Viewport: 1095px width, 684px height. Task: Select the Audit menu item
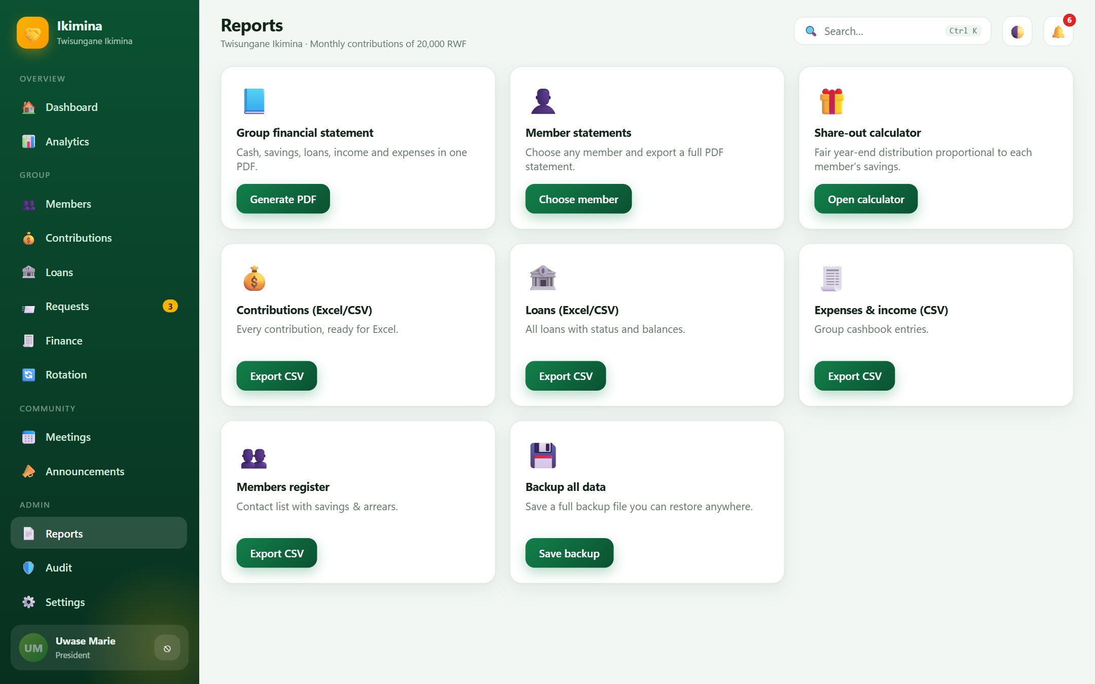click(x=99, y=568)
